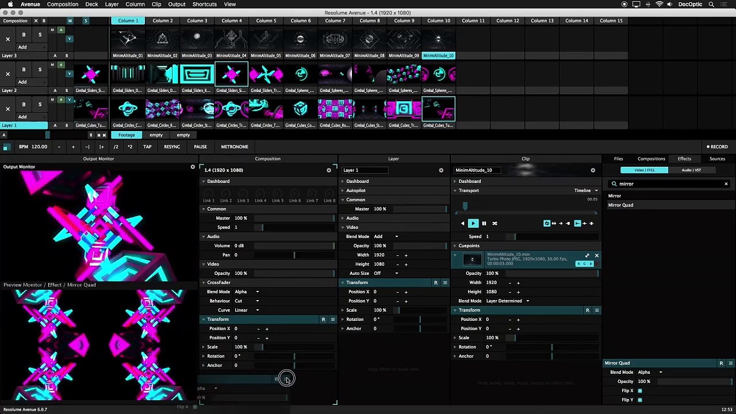Open Clip panel settings gear
736x414 pixels.
tap(593, 170)
